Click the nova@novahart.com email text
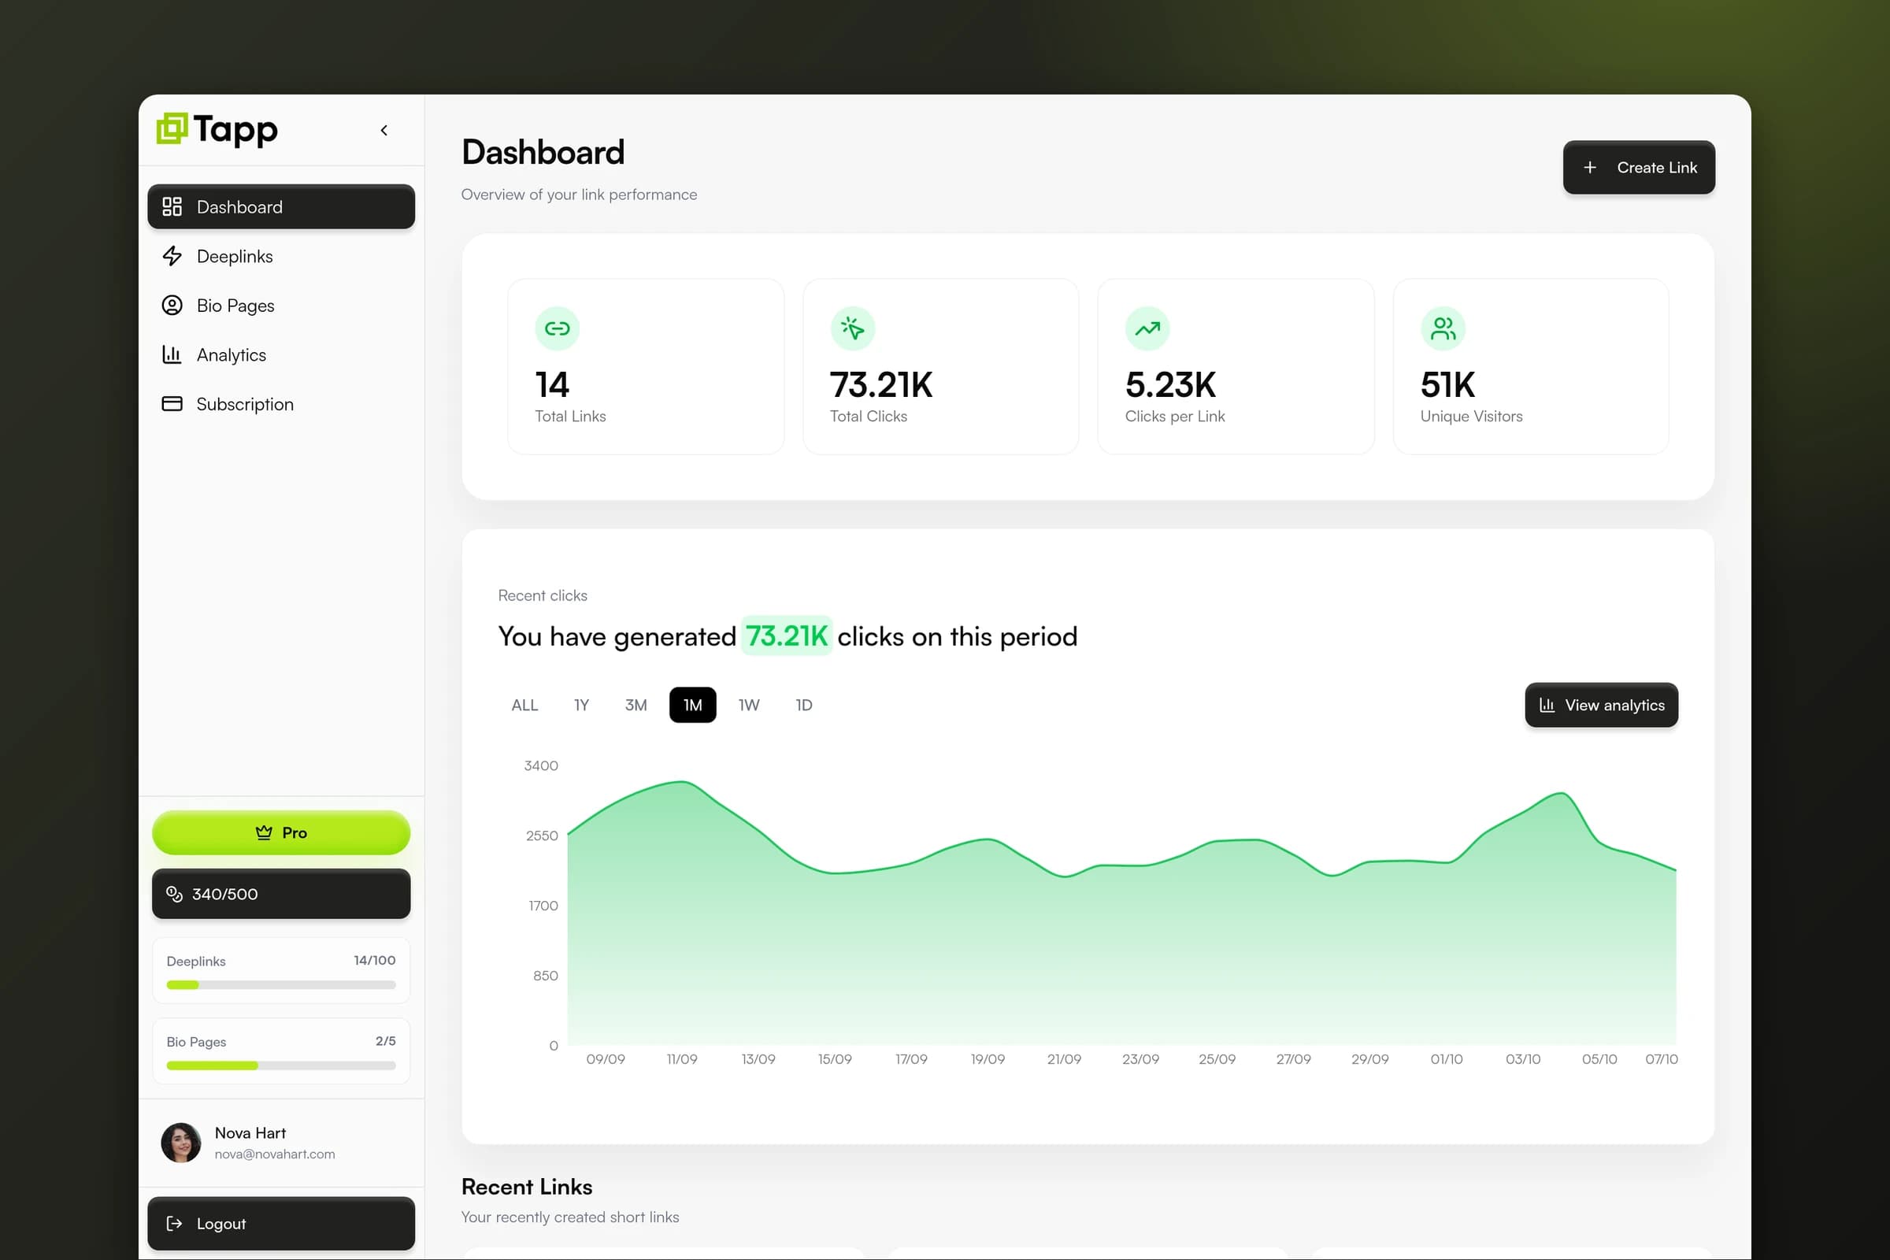This screenshot has height=1260, width=1890. (275, 1154)
